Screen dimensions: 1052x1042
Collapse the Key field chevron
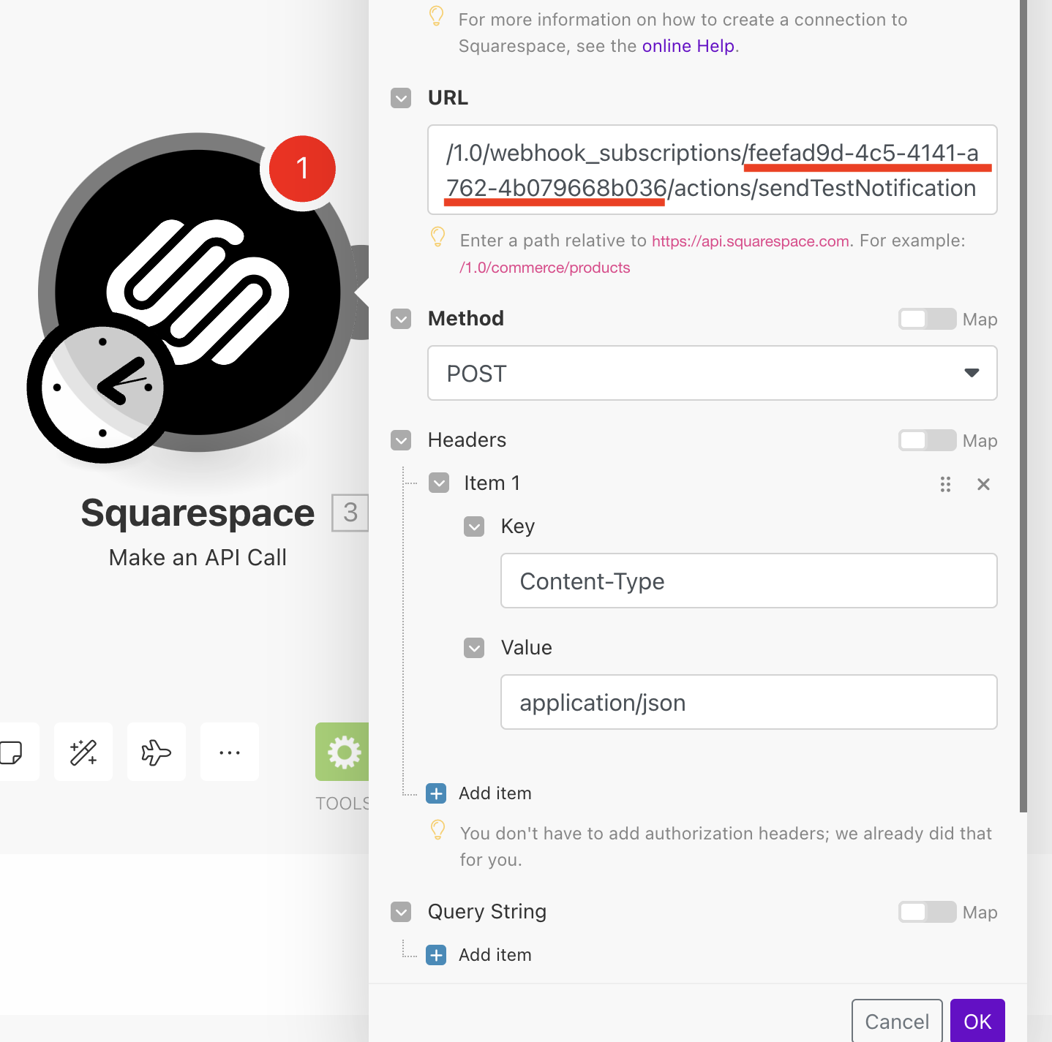(474, 526)
